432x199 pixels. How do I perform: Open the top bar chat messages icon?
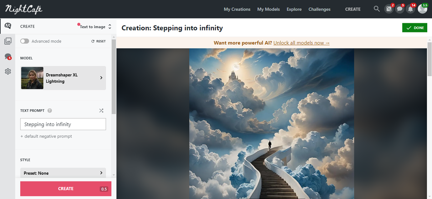(x=400, y=9)
